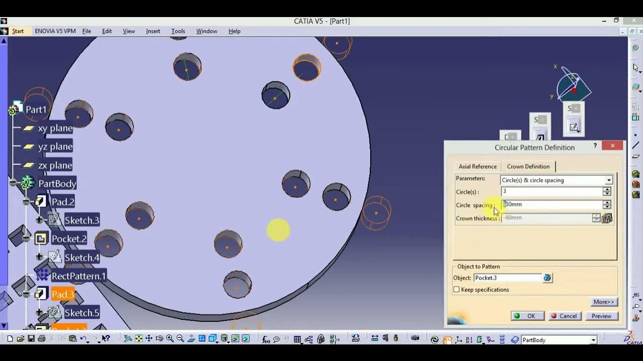Image resolution: width=643 pixels, height=361 pixels.
Task: Click the Cancel button
Action: tap(565, 316)
